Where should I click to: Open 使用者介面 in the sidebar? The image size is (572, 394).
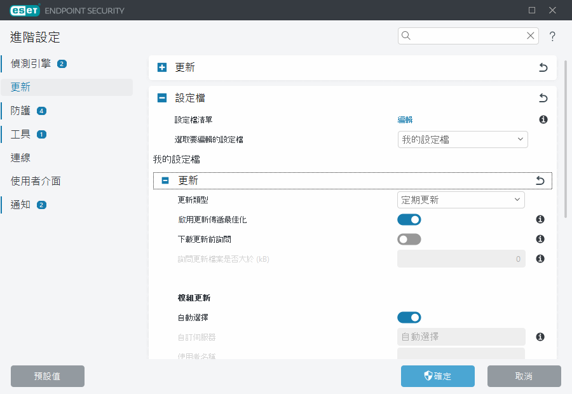[36, 181]
